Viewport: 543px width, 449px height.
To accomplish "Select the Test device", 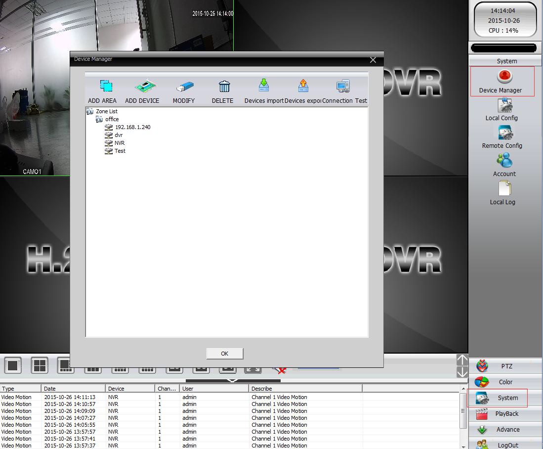I will (120, 151).
